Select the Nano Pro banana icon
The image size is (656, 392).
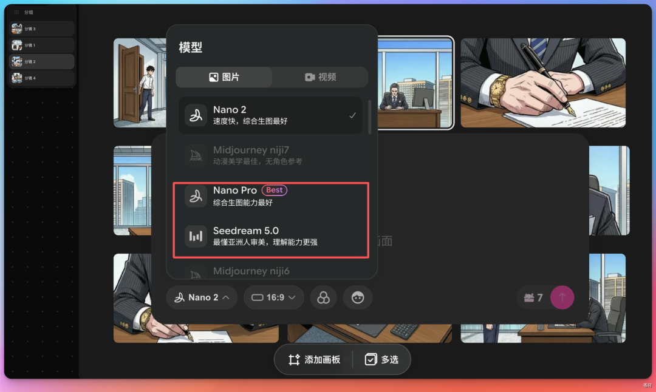click(195, 195)
